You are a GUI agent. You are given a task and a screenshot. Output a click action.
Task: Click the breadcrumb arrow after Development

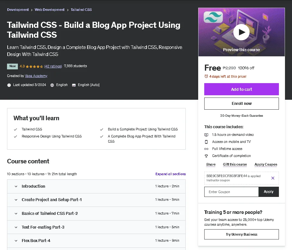click(x=32, y=10)
